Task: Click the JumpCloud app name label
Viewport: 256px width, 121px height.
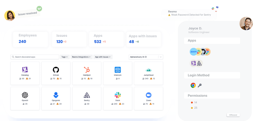Action: 148,75
